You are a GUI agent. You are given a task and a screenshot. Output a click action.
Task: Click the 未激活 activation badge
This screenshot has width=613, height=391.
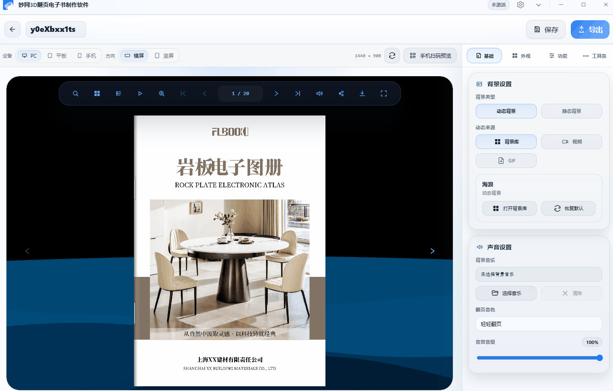tap(498, 5)
